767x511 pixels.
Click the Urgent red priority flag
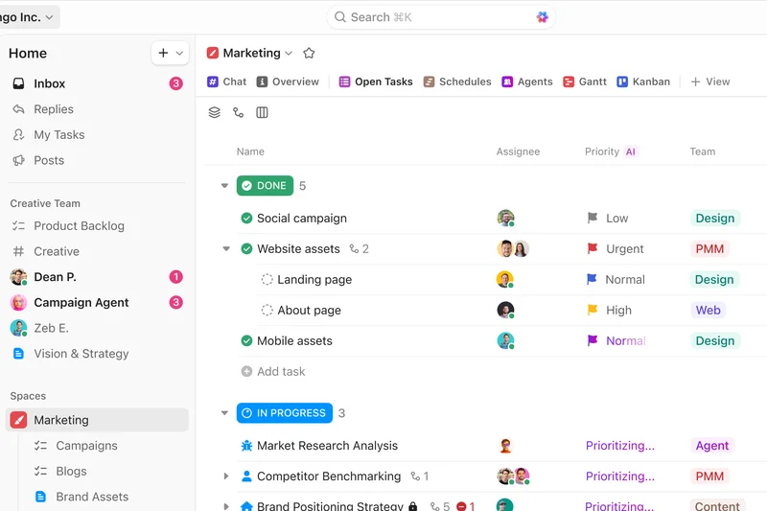click(x=593, y=249)
